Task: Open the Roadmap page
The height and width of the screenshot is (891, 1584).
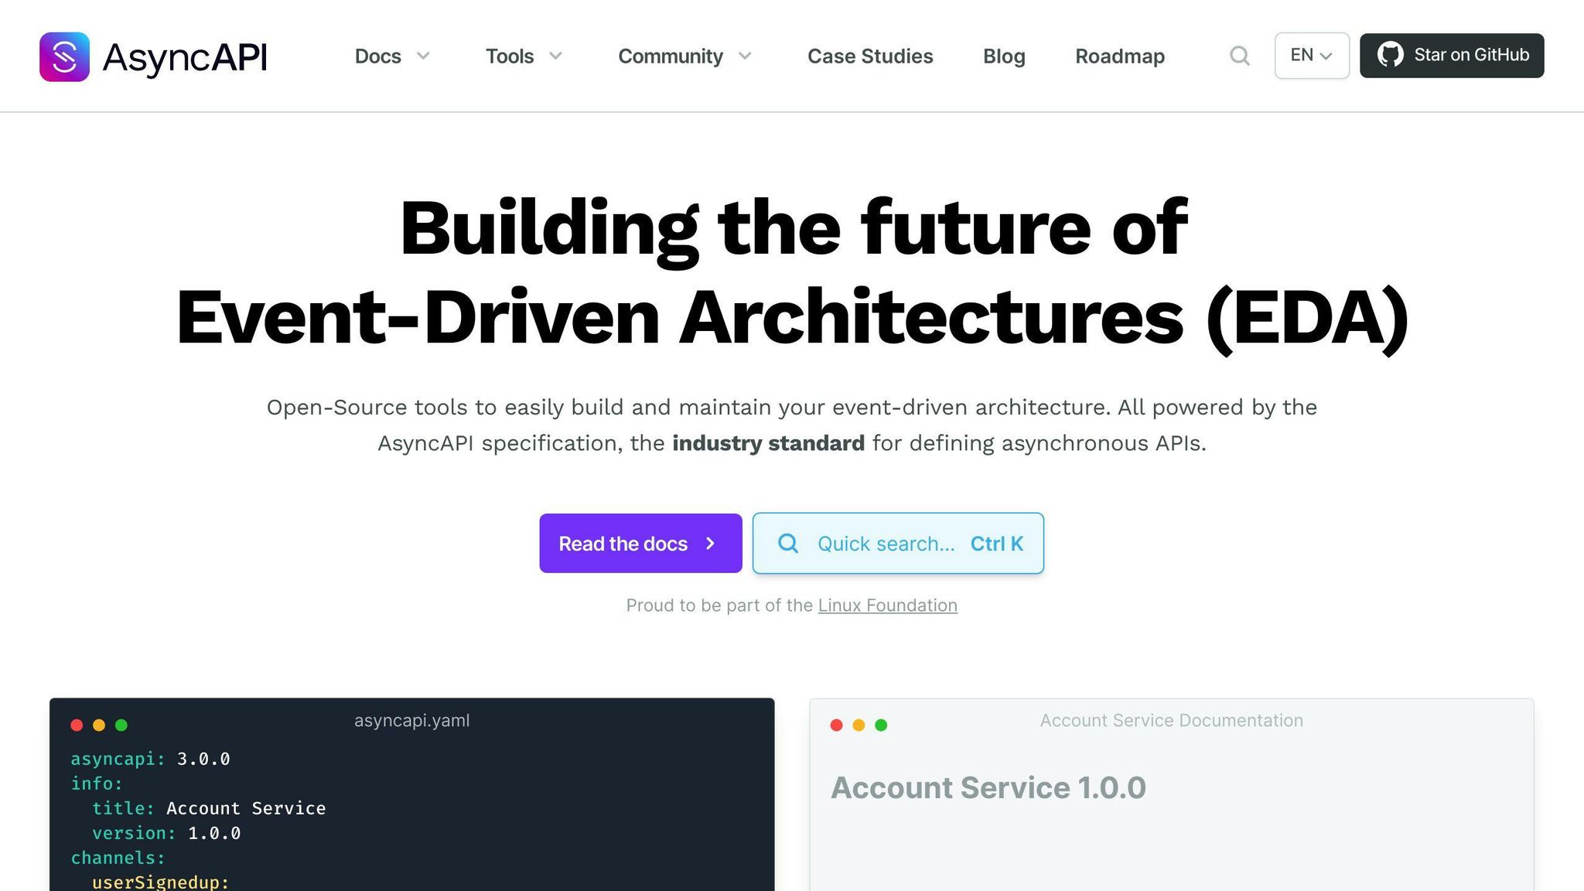Action: 1119,56
